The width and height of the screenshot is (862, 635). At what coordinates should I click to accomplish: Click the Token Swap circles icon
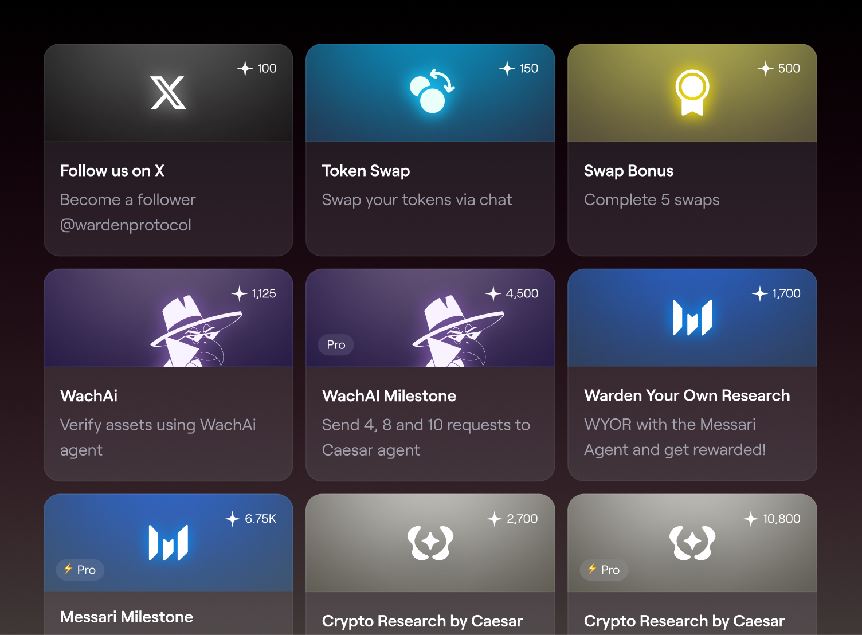(x=432, y=91)
